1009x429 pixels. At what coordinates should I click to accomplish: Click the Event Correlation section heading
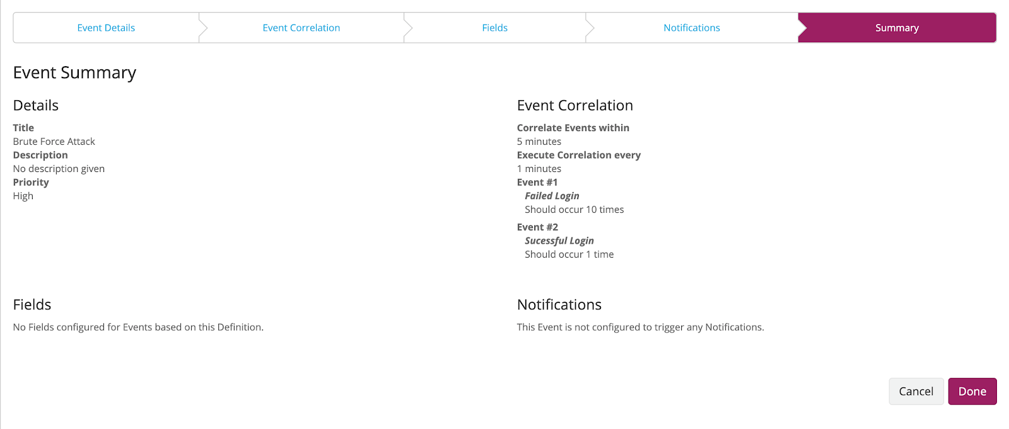[574, 105]
